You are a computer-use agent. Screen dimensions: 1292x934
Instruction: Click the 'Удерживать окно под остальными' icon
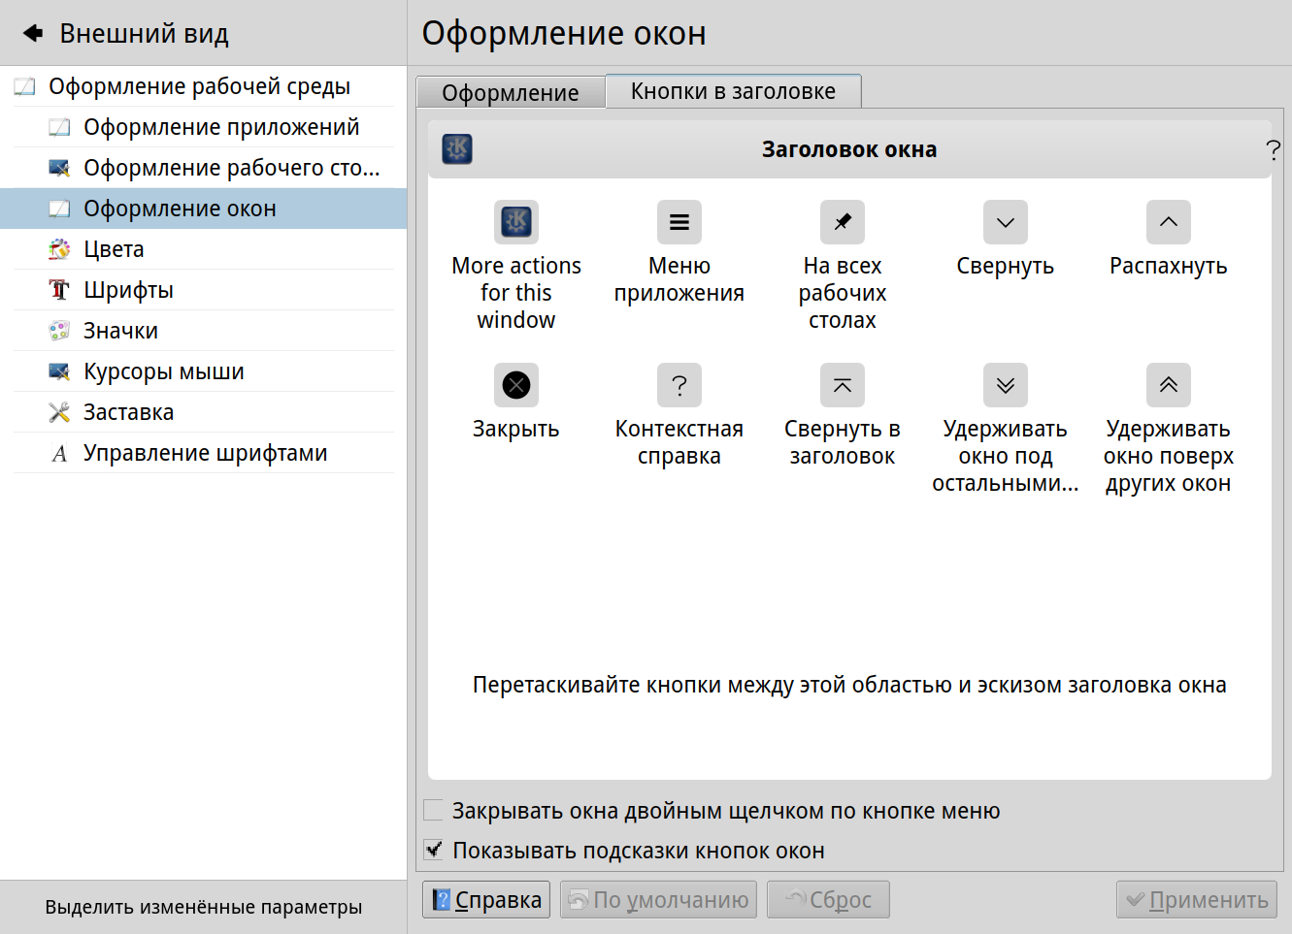click(x=1006, y=385)
